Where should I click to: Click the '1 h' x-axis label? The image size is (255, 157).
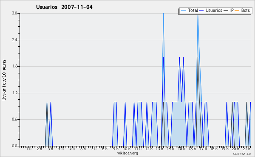(x=29, y=149)
